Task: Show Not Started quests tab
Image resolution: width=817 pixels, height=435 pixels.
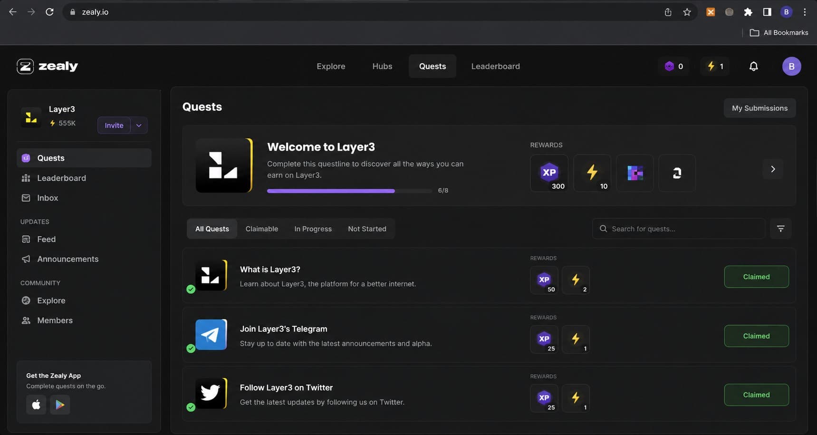Action: 367,229
